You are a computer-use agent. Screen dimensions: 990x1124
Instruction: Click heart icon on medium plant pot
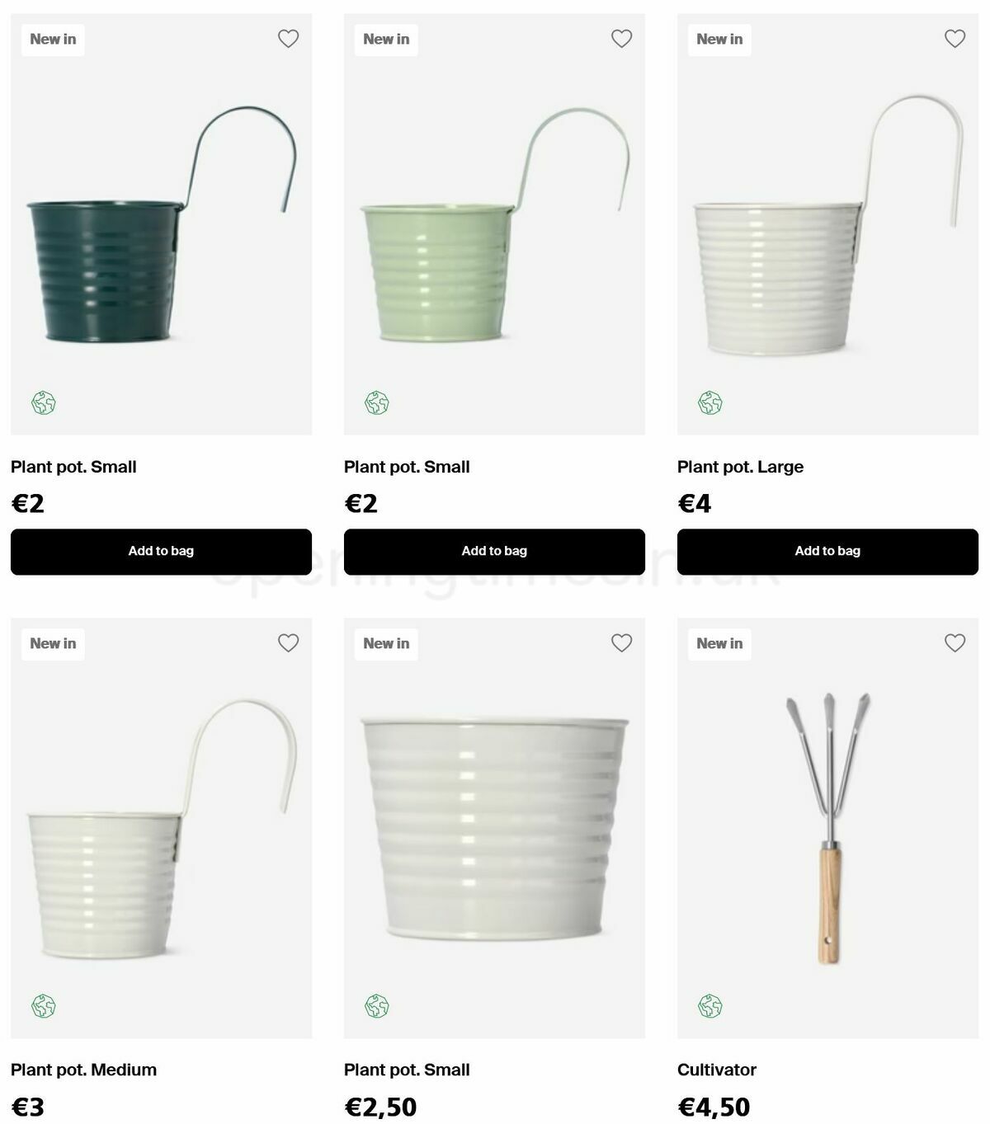click(288, 642)
